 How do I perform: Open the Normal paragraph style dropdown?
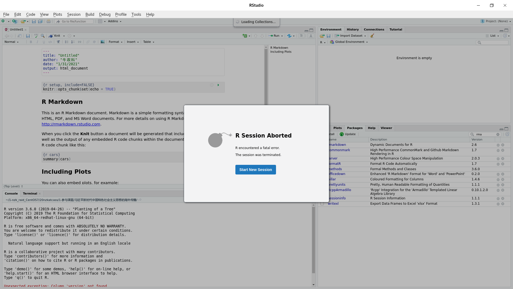(x=11, y=42)
